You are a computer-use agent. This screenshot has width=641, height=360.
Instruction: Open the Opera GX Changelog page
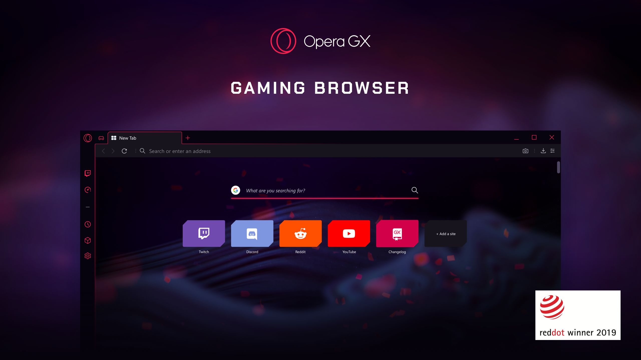coord(397,233)
